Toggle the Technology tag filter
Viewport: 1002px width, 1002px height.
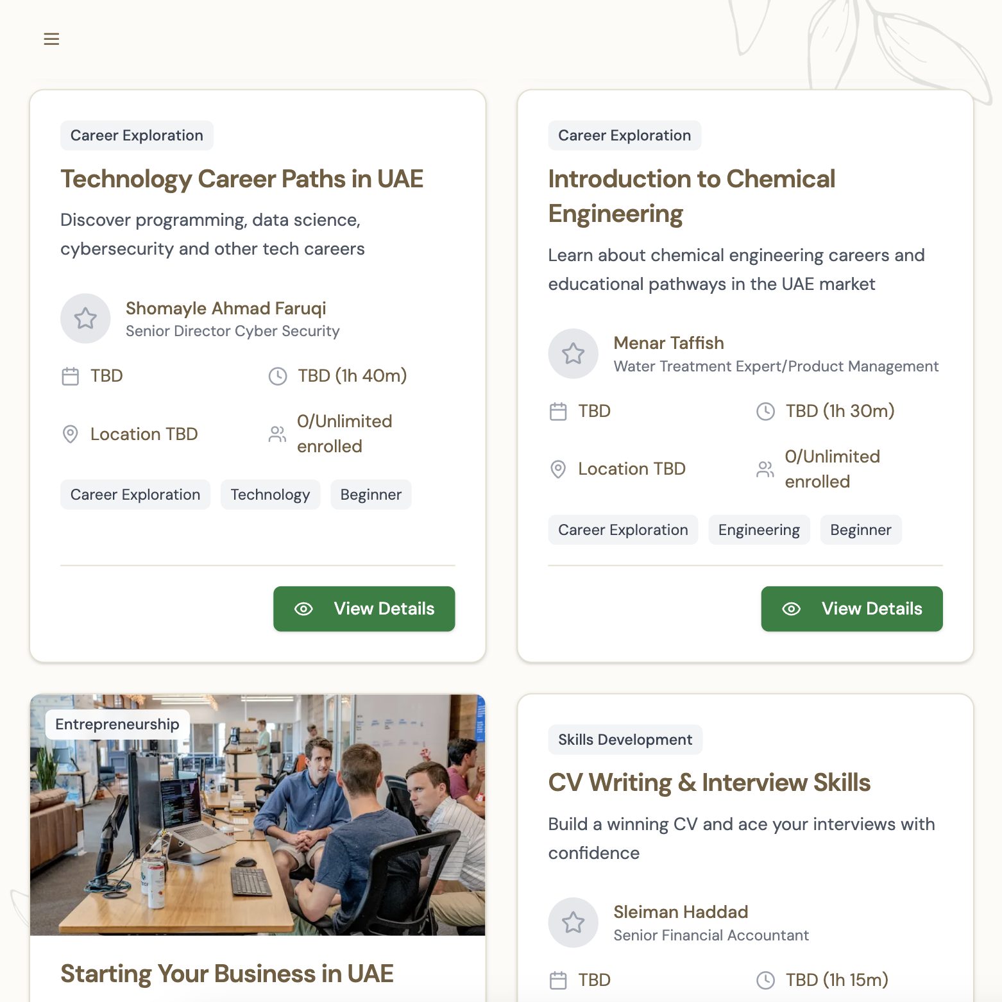(x=270, y=494)
